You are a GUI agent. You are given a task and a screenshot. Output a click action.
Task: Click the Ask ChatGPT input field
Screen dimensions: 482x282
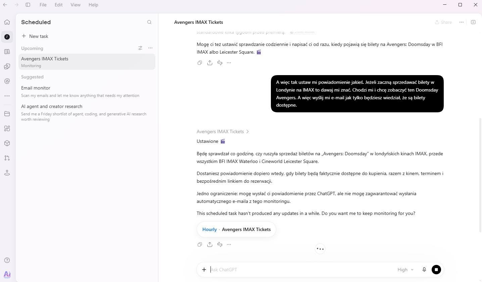pos(300,270)
